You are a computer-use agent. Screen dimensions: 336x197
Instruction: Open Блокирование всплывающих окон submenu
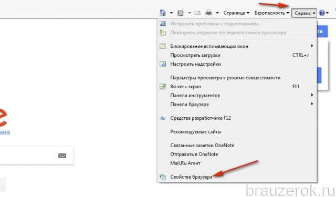237,46
